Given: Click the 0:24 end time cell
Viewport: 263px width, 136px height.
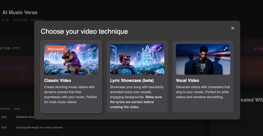Looking at the screenshot, I should (x=4, y=127).
